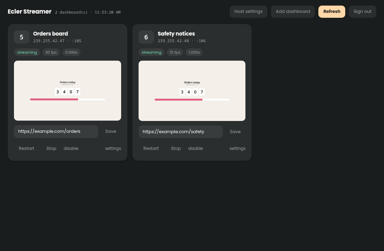The width and height of the screenshot is (384, 251).
Task: Sign out of Ecler Streamer
Action: [x=362, y=12]
